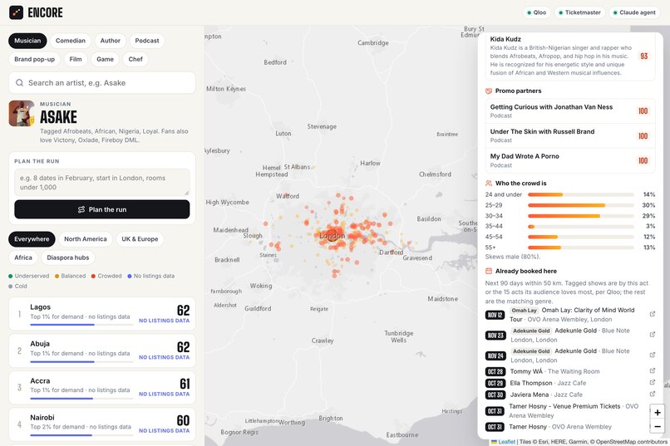Click the Ticketmaster status pill
Image resolution: width=670 pixels, height=446 pixels.
pos(580,12)
